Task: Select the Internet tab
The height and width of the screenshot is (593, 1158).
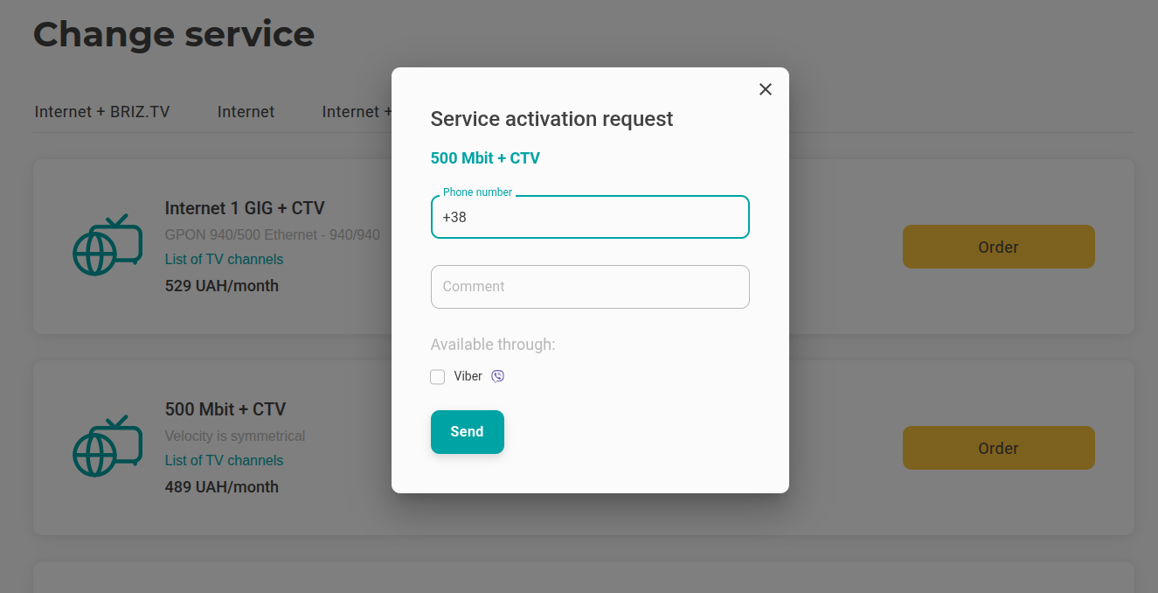Action: point(246,112)
